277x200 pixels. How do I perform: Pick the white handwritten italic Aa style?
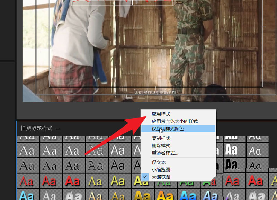257,150
